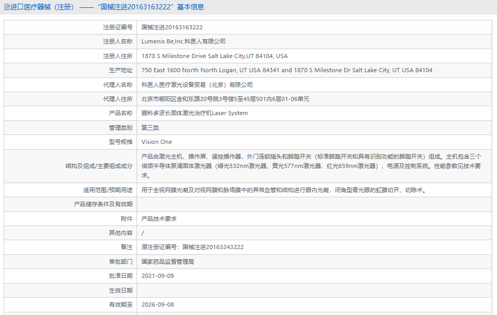Click the 其他内容 label

point(120,233)
